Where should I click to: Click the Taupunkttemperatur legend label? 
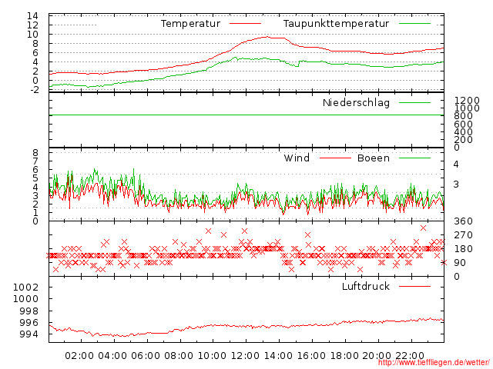click(x=336, y=24)
